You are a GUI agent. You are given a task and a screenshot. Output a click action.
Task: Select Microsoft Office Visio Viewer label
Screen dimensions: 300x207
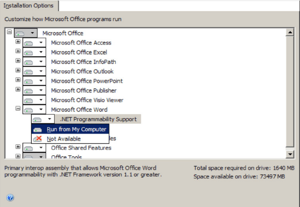click(x=87, y=100)
